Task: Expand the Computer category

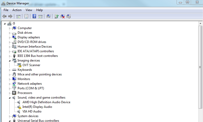Action: click(x=10, y=28)
